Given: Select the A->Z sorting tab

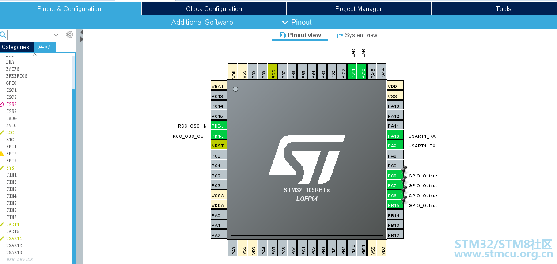Looking at the screenshot, I should [45, 47].
